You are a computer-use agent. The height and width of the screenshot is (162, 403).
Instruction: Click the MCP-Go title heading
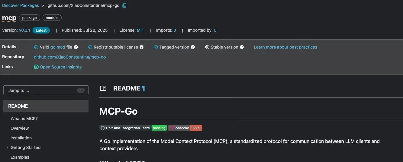(x=118, y=111)
